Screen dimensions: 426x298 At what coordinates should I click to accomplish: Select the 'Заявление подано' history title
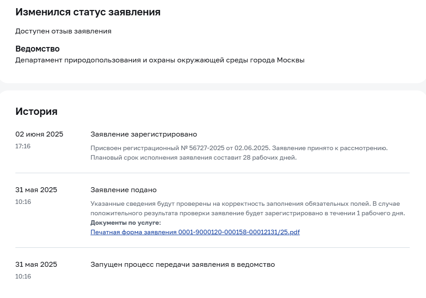coord(124,190)
